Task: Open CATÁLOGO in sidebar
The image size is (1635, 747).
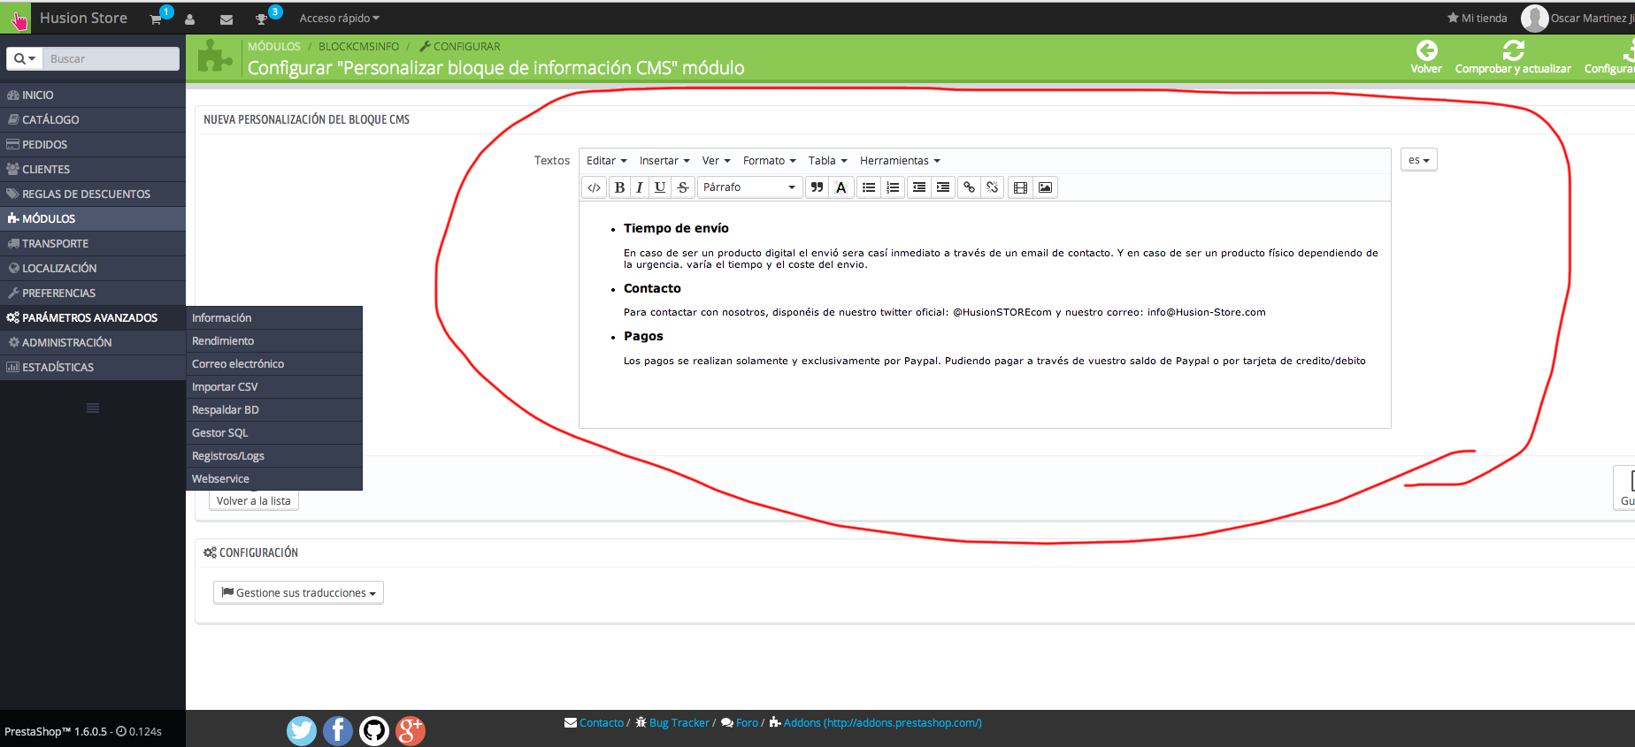Action: click(x=93, y=119)
